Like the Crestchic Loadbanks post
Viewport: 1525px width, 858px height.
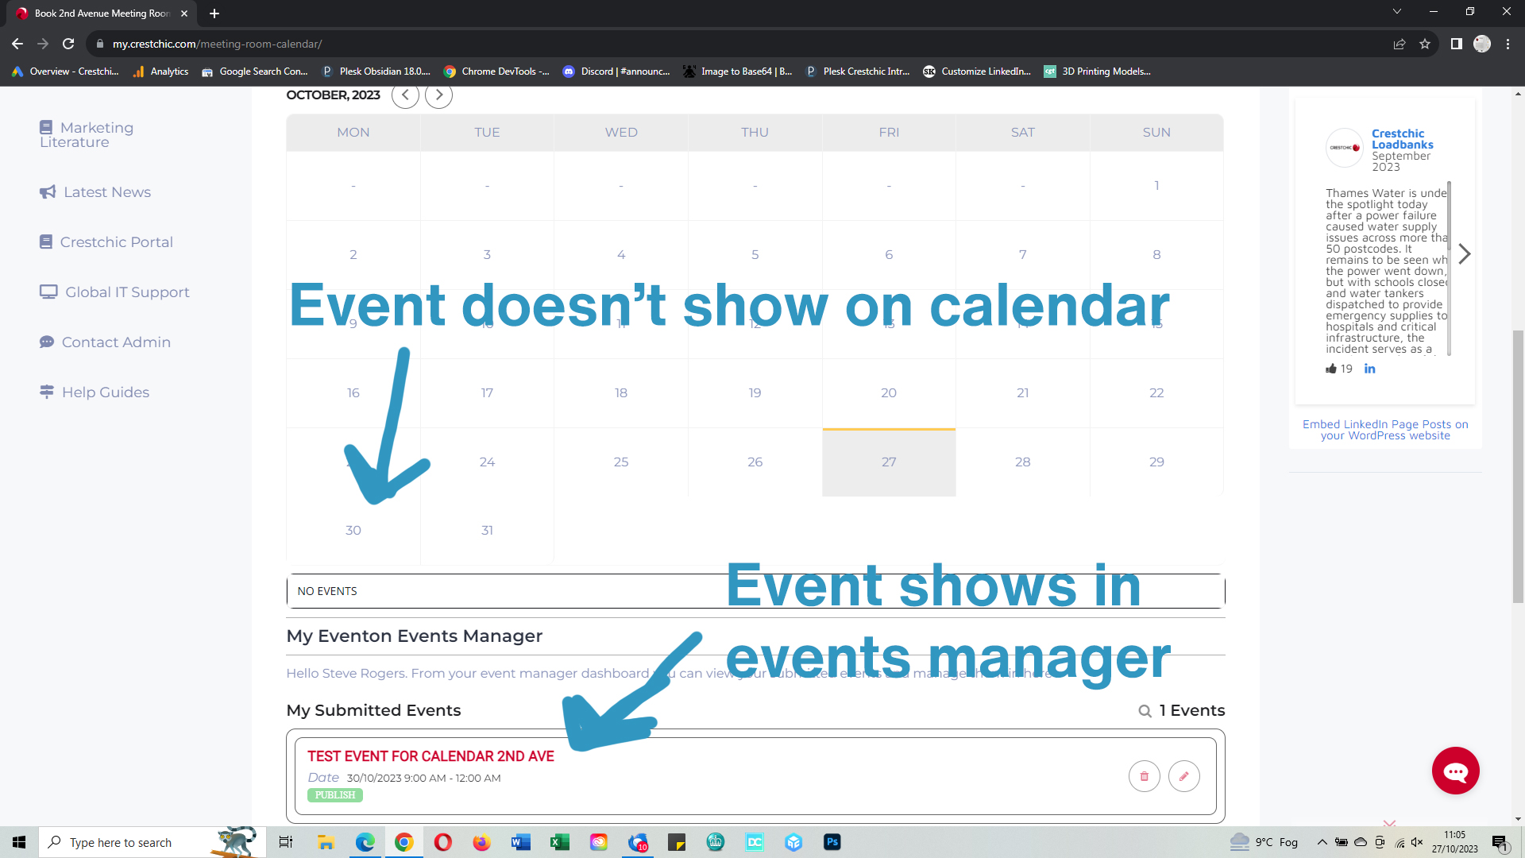click(1331, 369)
